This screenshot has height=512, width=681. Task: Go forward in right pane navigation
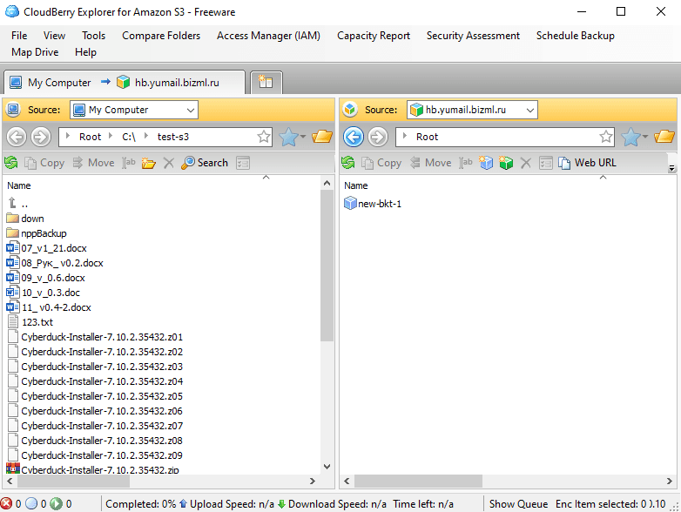[378, 138]
